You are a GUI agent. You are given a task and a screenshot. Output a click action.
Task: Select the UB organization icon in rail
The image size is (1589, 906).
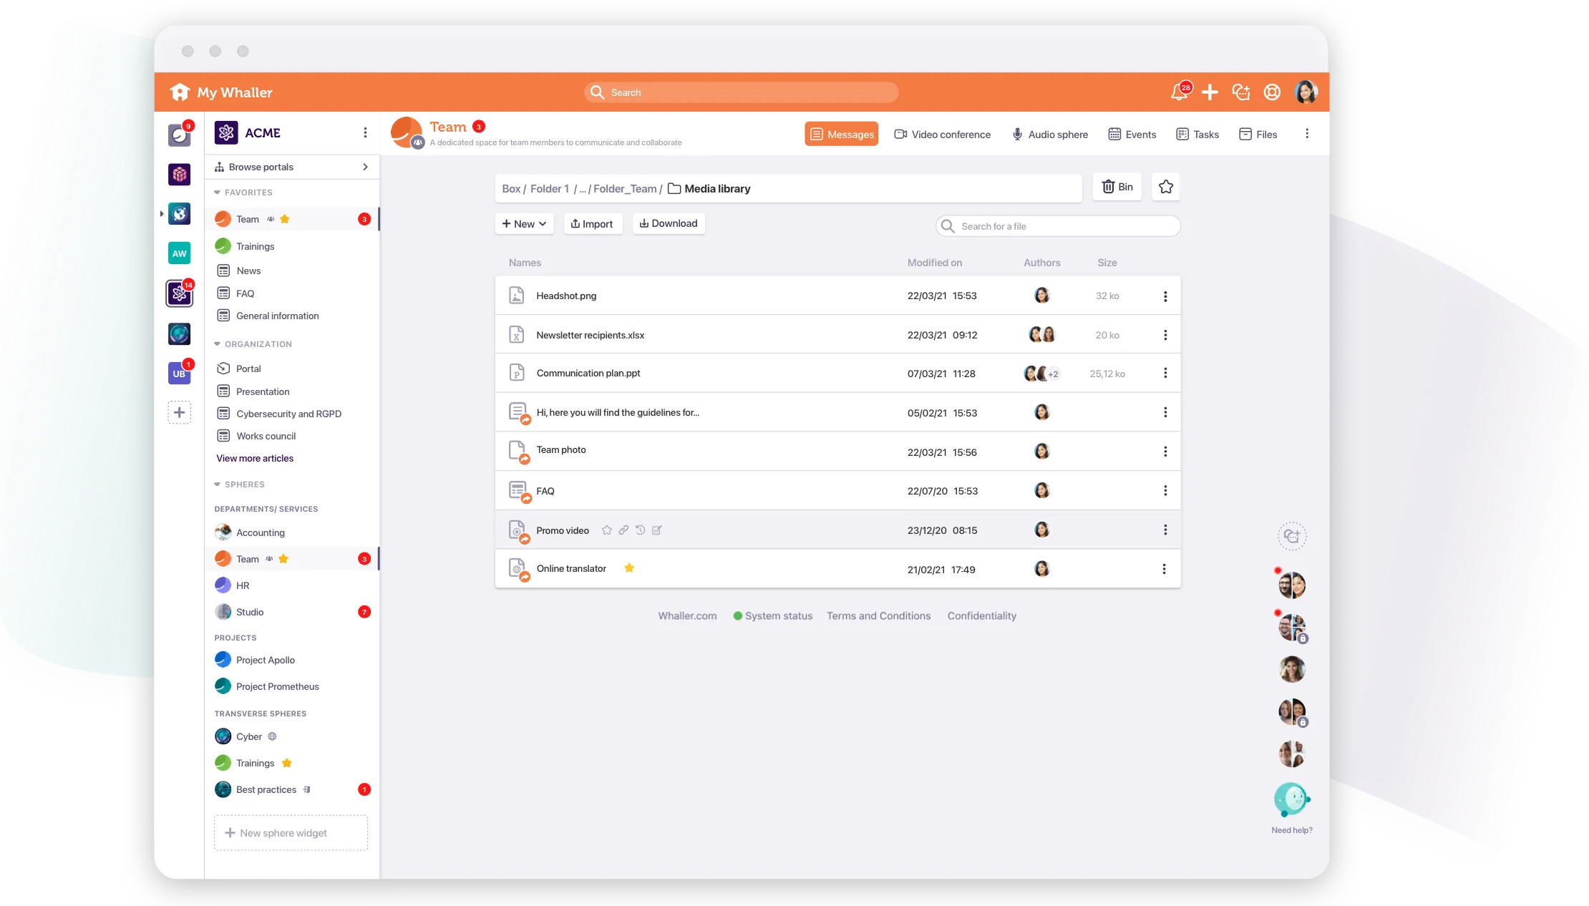(179, 374)
